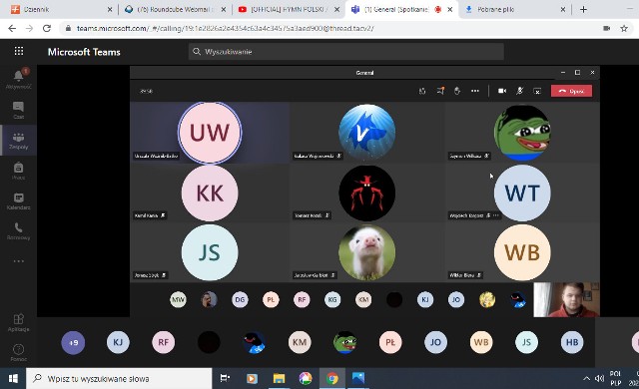This screenshot has height=389, width=639.
Task: Open more options next to WT participant name
Action: point(496,215)
